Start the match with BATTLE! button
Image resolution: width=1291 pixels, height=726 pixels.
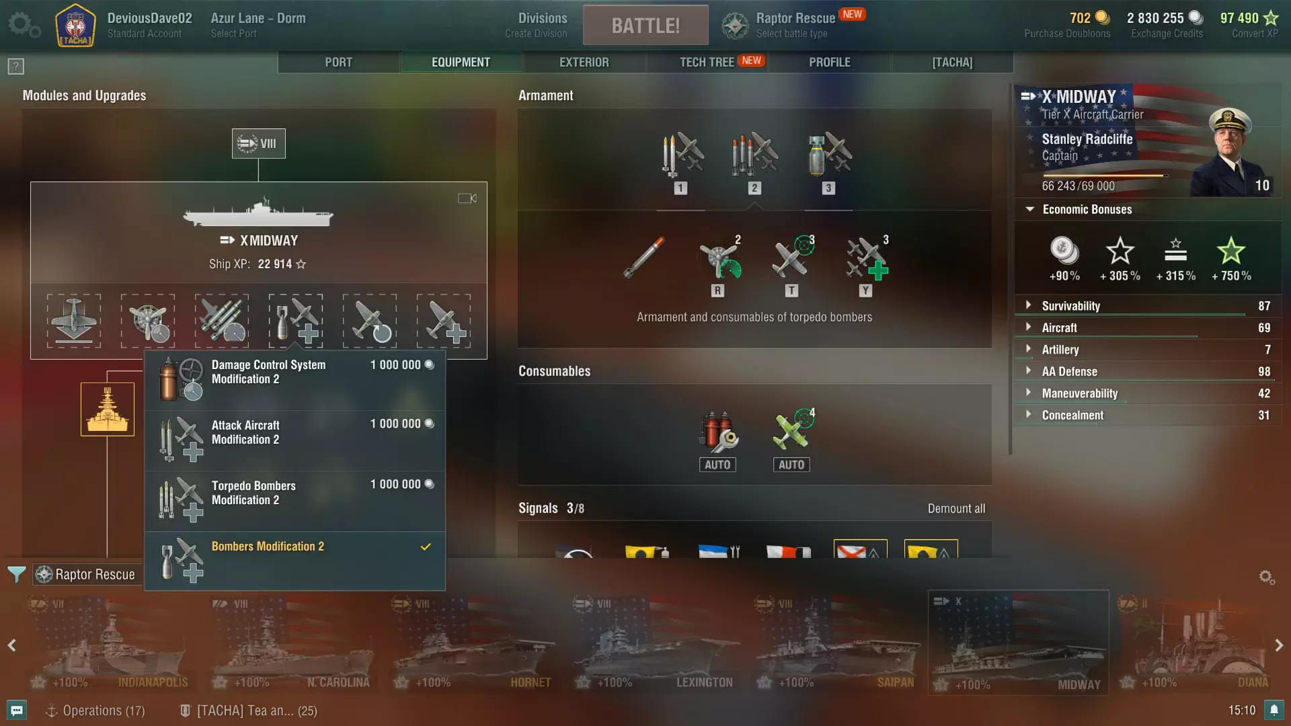pos(645,26)
